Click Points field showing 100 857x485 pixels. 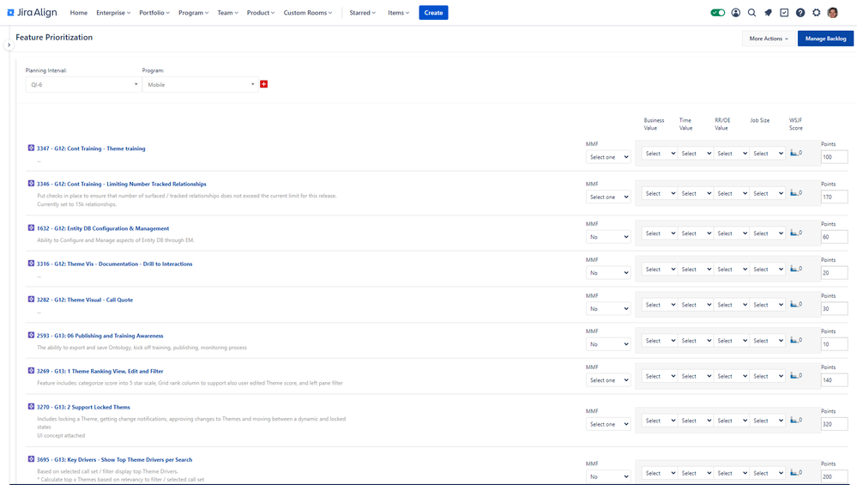pyautogui.click(x=834, y=157)
